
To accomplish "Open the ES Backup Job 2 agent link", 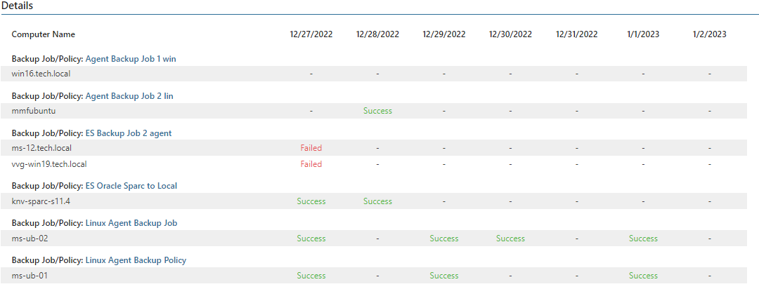I will tap(129, 133).
